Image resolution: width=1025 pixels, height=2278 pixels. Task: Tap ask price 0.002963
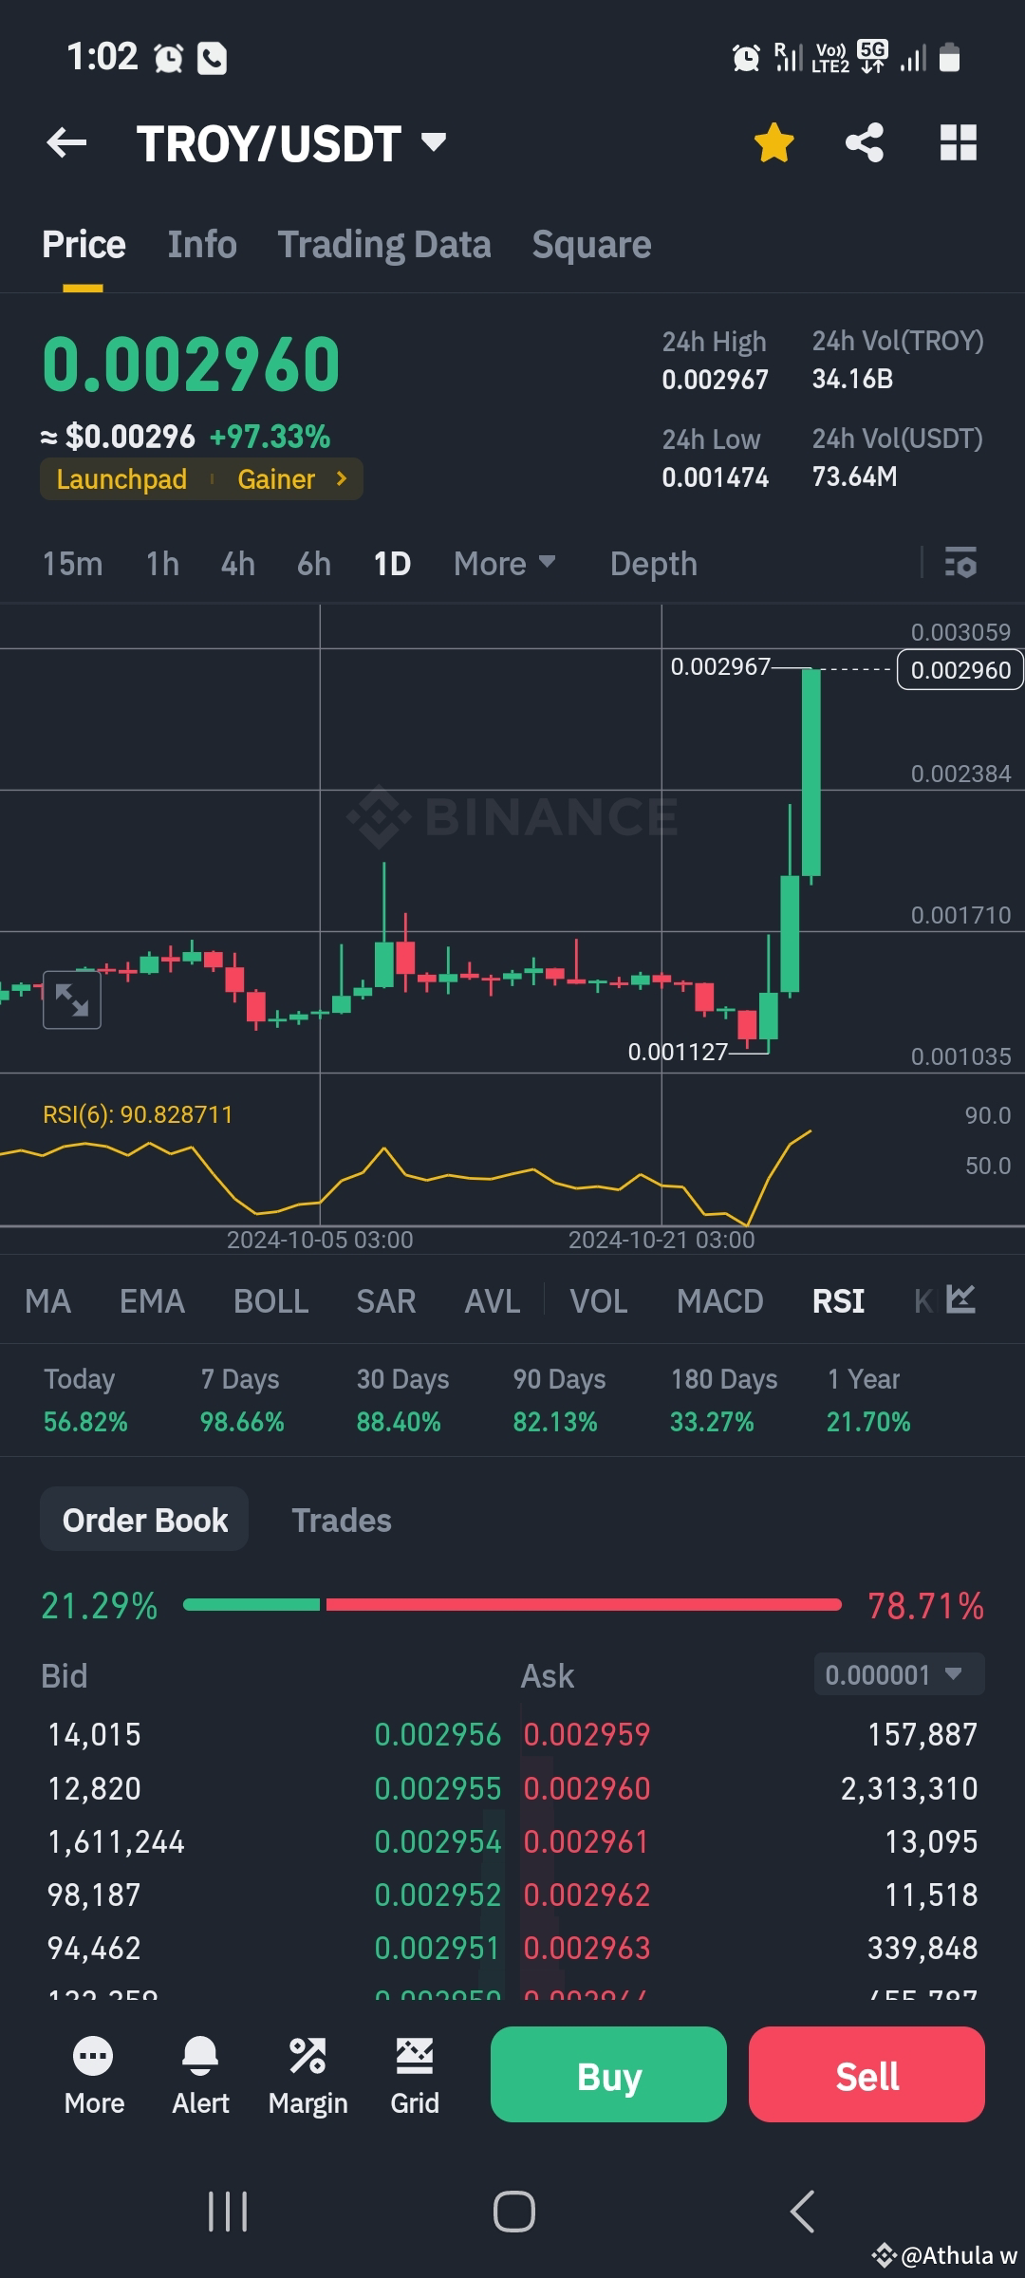coord(587,1949)
